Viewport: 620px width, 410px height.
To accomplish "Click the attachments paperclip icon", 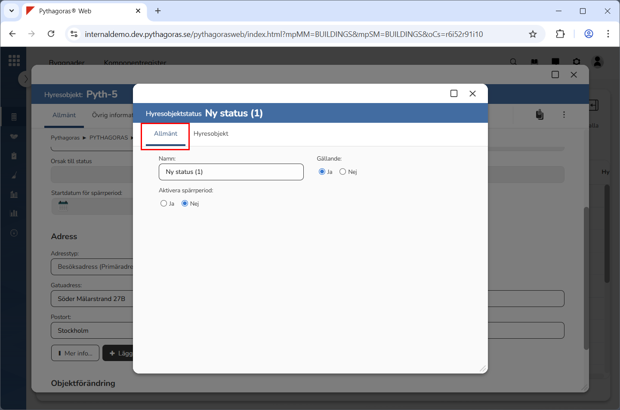I will point(540,115).
